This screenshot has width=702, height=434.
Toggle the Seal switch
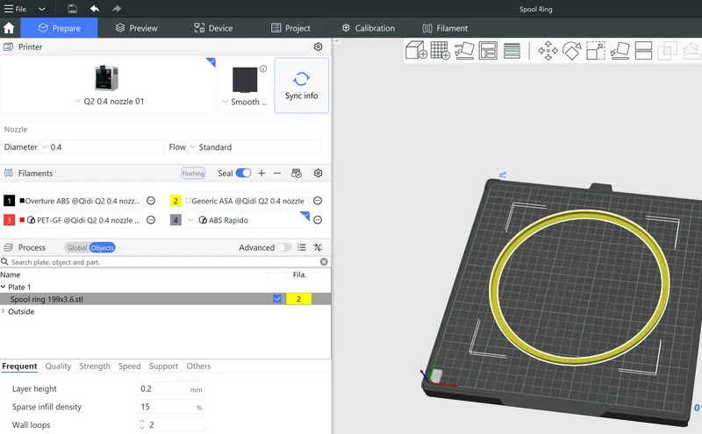point(244,173)
